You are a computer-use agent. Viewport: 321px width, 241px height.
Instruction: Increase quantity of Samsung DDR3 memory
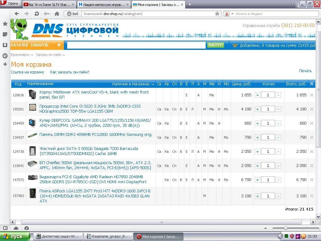(258, 137)
